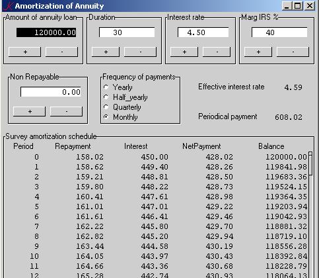Click balance value 120000.00 in schedule
The image size is (319, 278).
286,157
